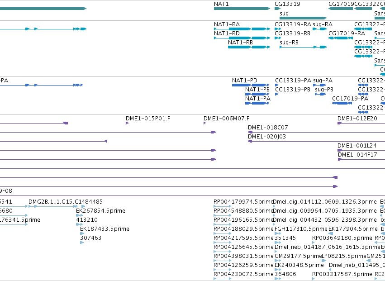This screenshot has width=385, height=281.
Task: Click the 413210 EST label
Action: point(87,220)
